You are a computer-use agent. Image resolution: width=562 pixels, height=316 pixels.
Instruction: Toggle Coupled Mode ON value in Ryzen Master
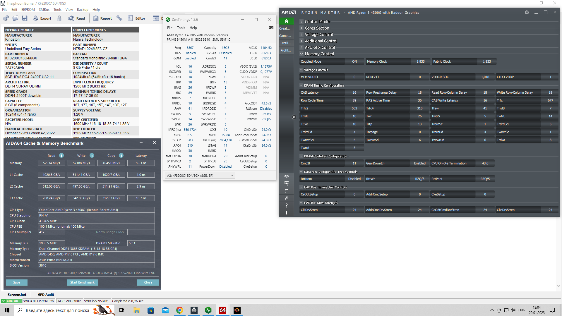pos(354,61)
